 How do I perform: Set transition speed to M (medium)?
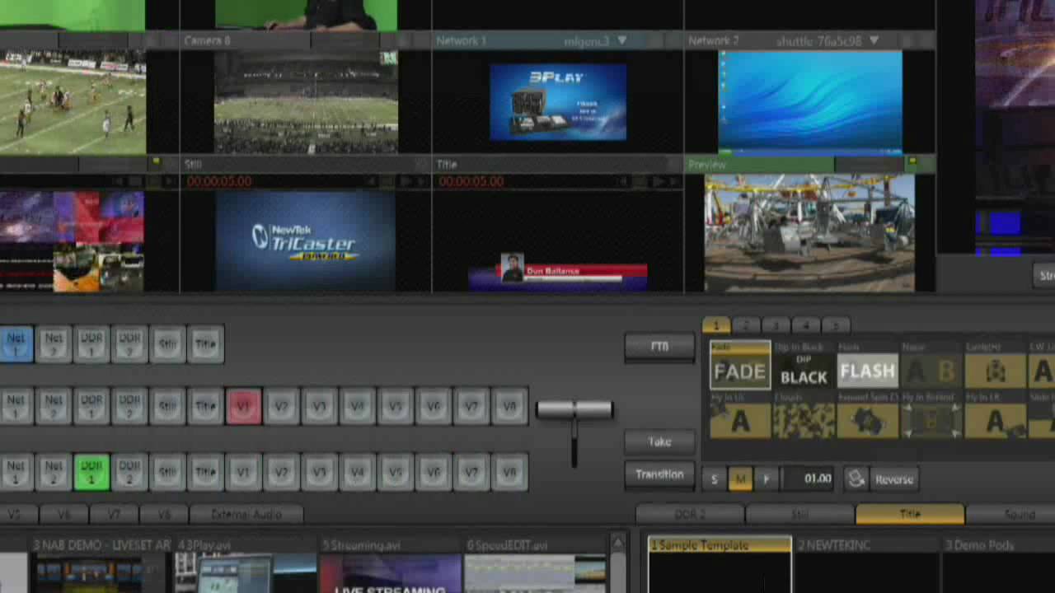click(x=740, y=479)
